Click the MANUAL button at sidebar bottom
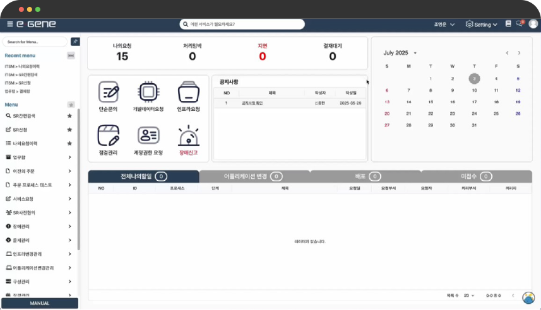Viewport: 541px width, 310px height. [40, 303]
